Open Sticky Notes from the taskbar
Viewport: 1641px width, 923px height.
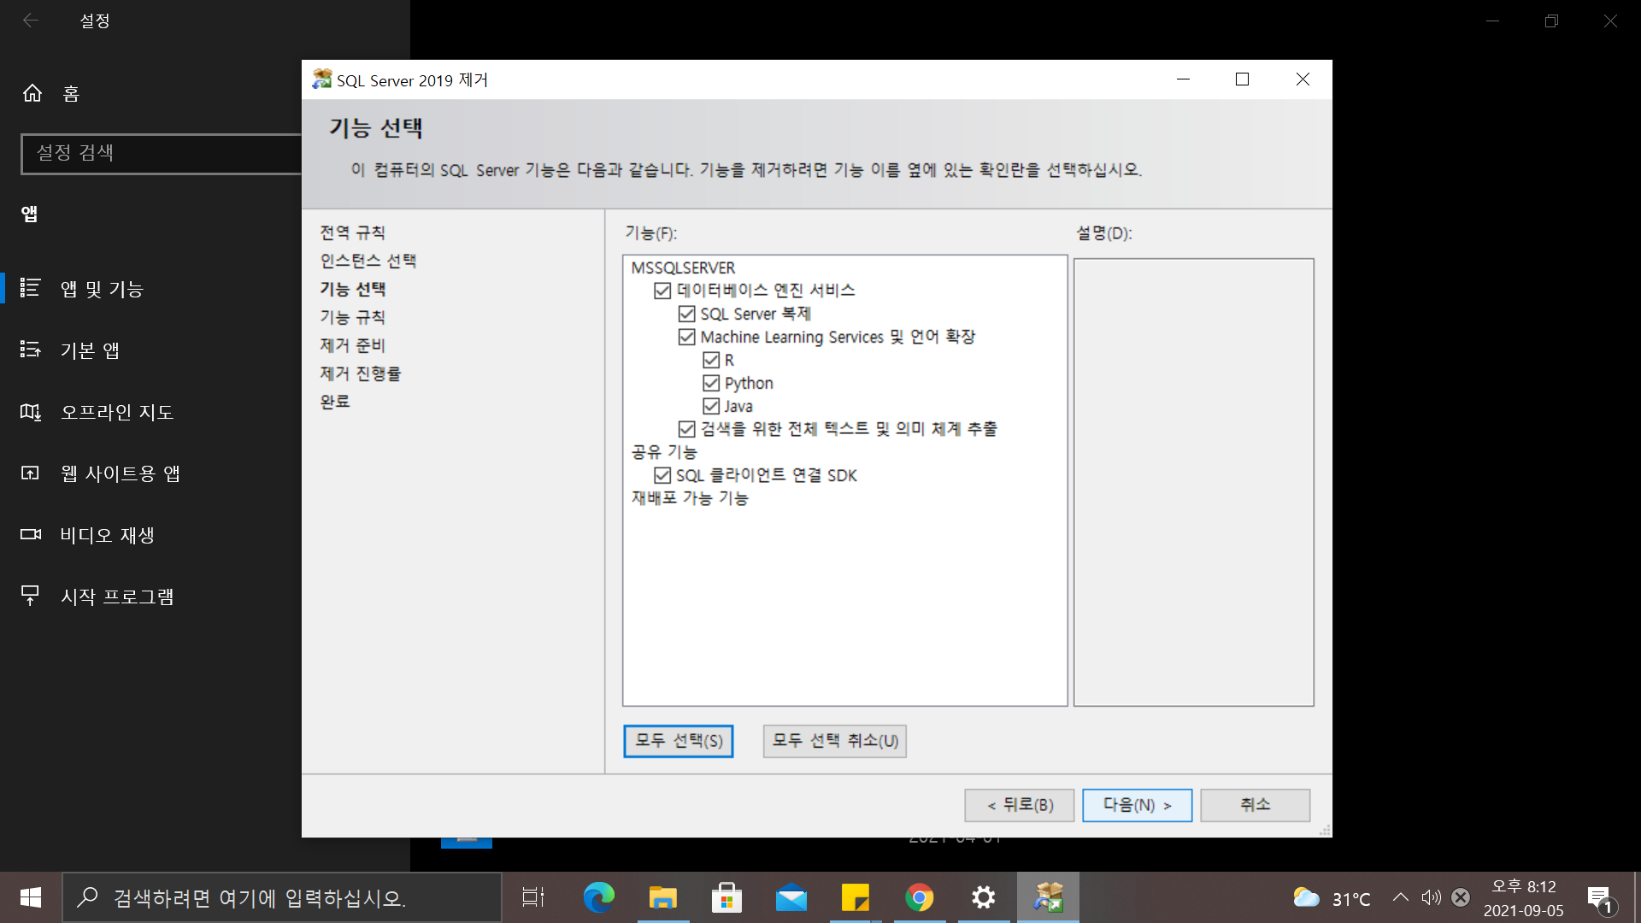(x=855, y=897)
